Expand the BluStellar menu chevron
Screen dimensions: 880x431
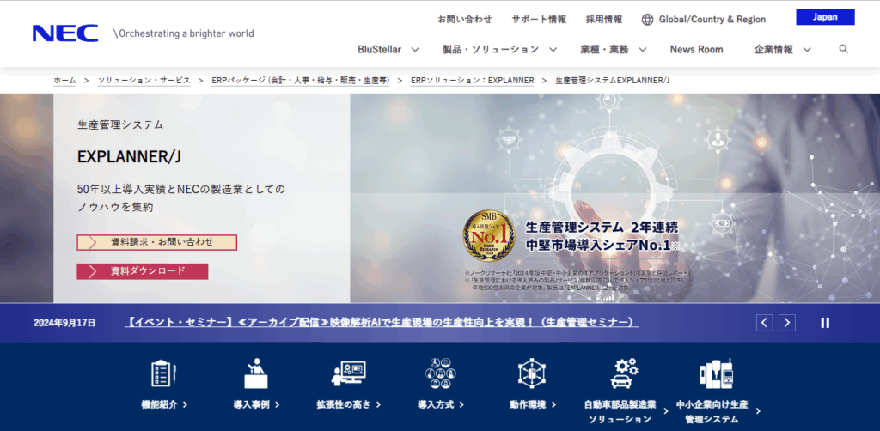point(415,49)
